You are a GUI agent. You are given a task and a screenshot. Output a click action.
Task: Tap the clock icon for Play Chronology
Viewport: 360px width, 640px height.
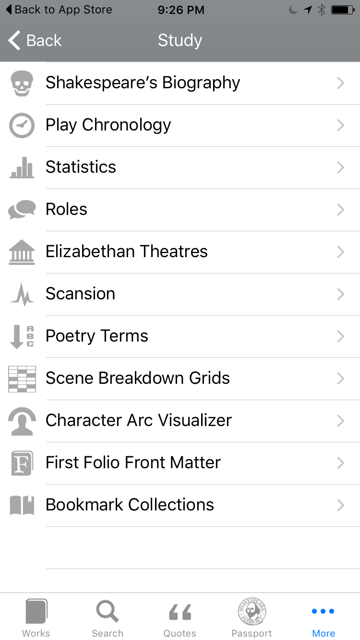[22, 126]
